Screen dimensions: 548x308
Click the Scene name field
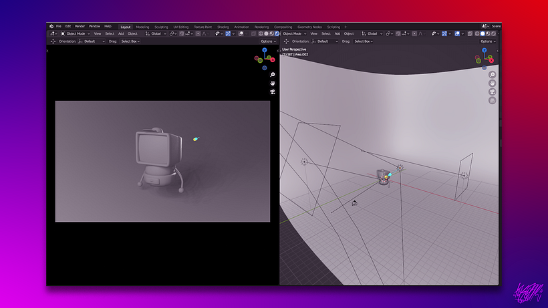click(497, 26)
